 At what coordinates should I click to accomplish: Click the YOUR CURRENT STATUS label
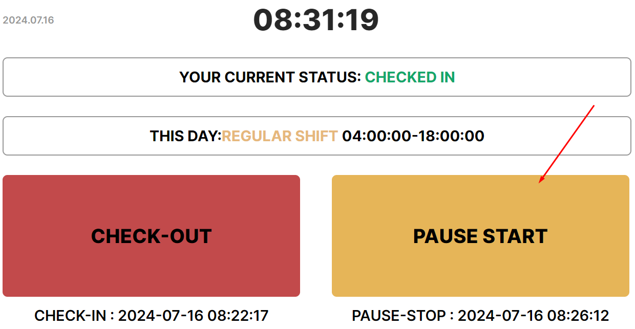[270, 77]
